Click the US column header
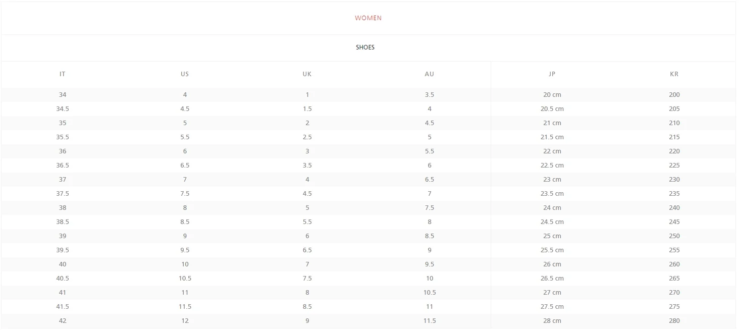The width and height of the screenshot is (739, 332). click(x=185, y=74)
